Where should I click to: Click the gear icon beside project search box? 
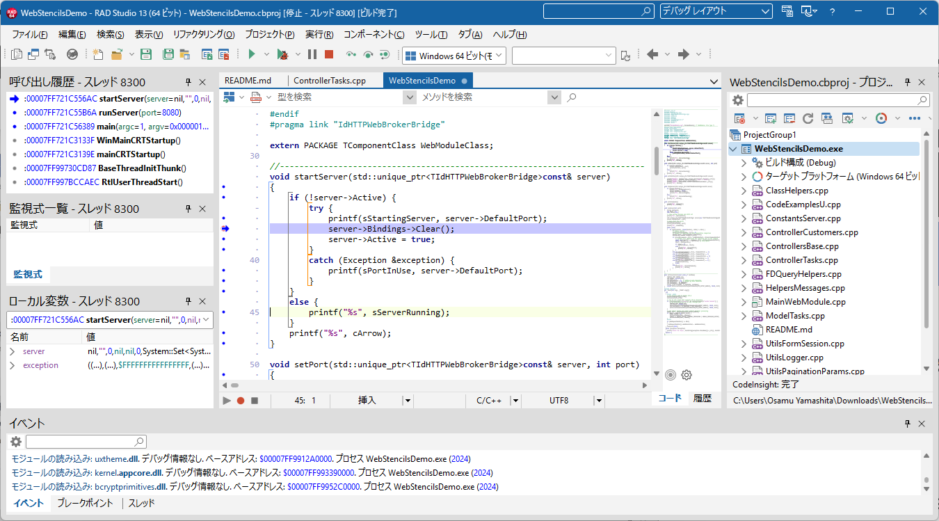click(x=738, y=100)
